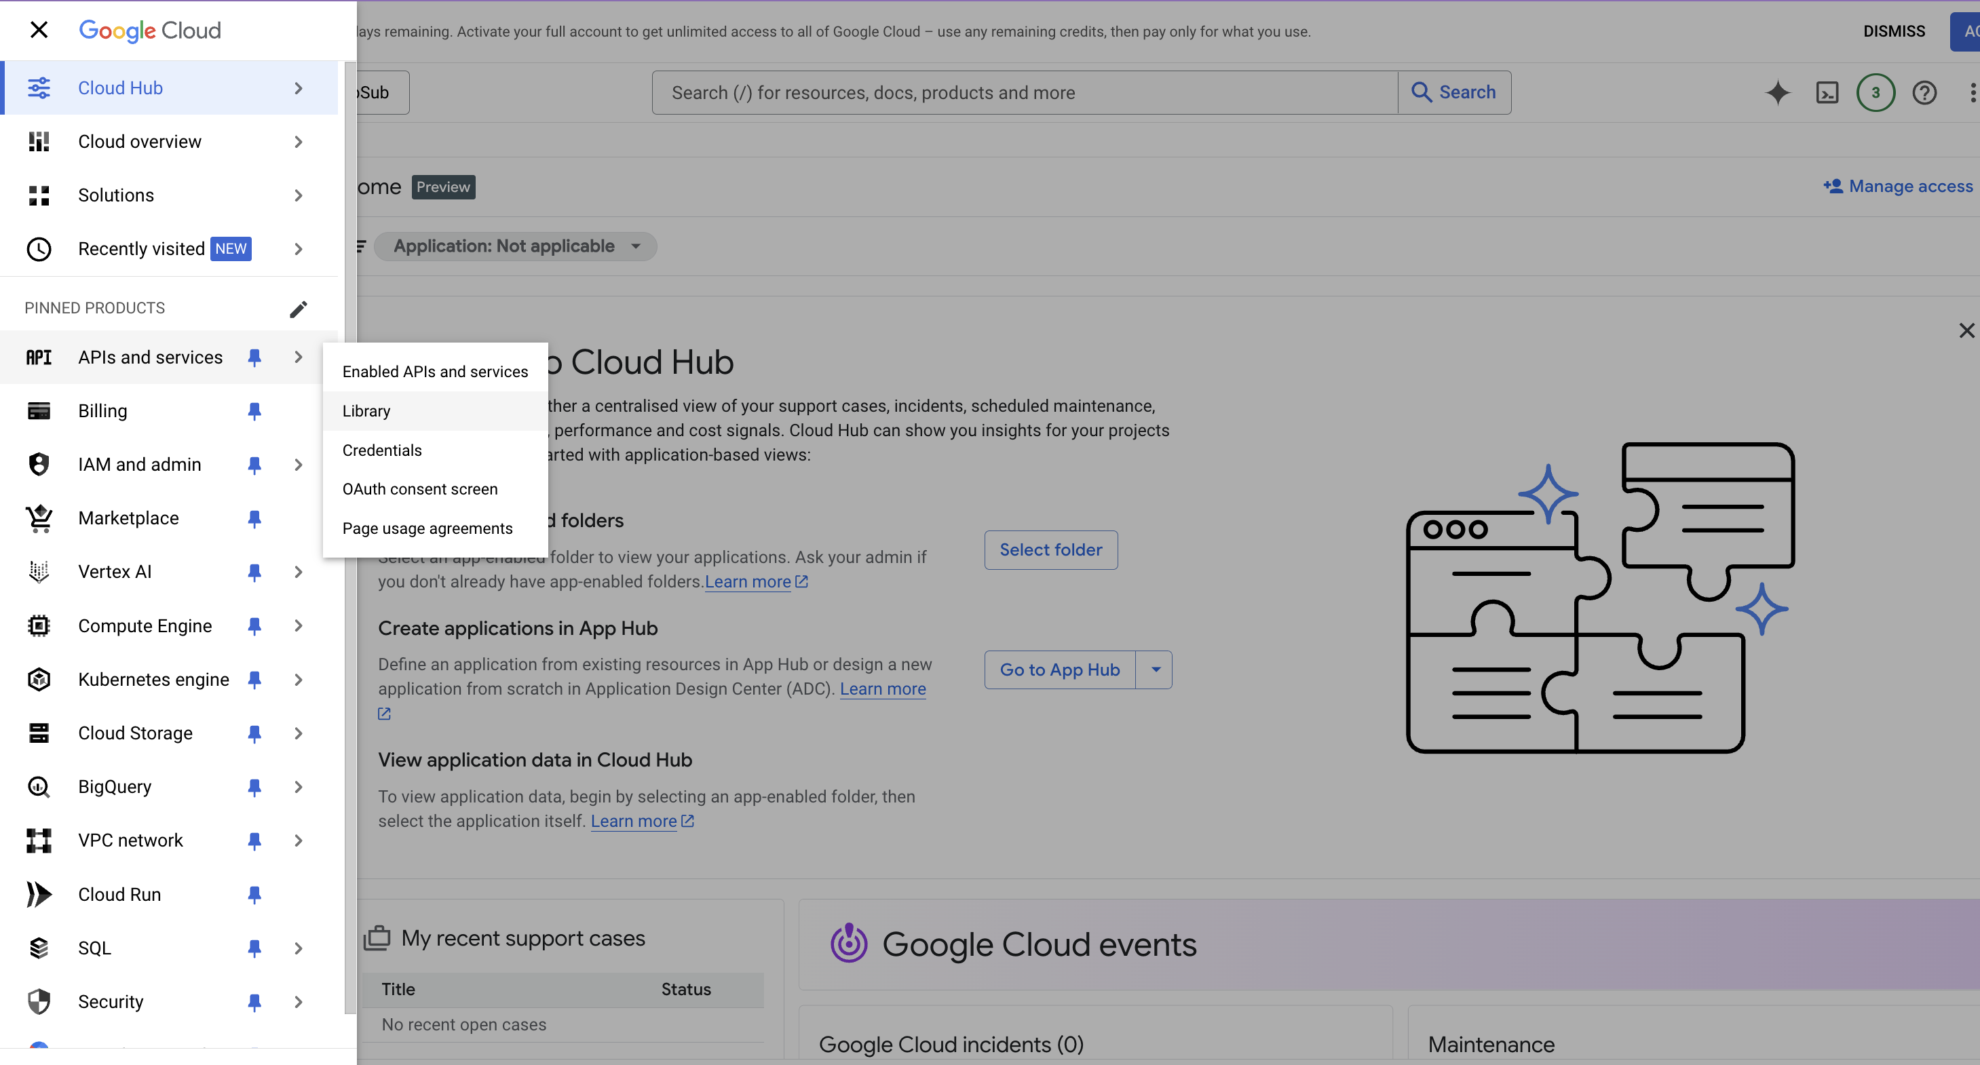This screenshot has width=1980, height=1065.
Task: Select Library from APIs submenu
Action: click(x=366, y=410)
